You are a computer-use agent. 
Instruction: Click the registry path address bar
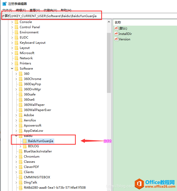tap(89, 16)
